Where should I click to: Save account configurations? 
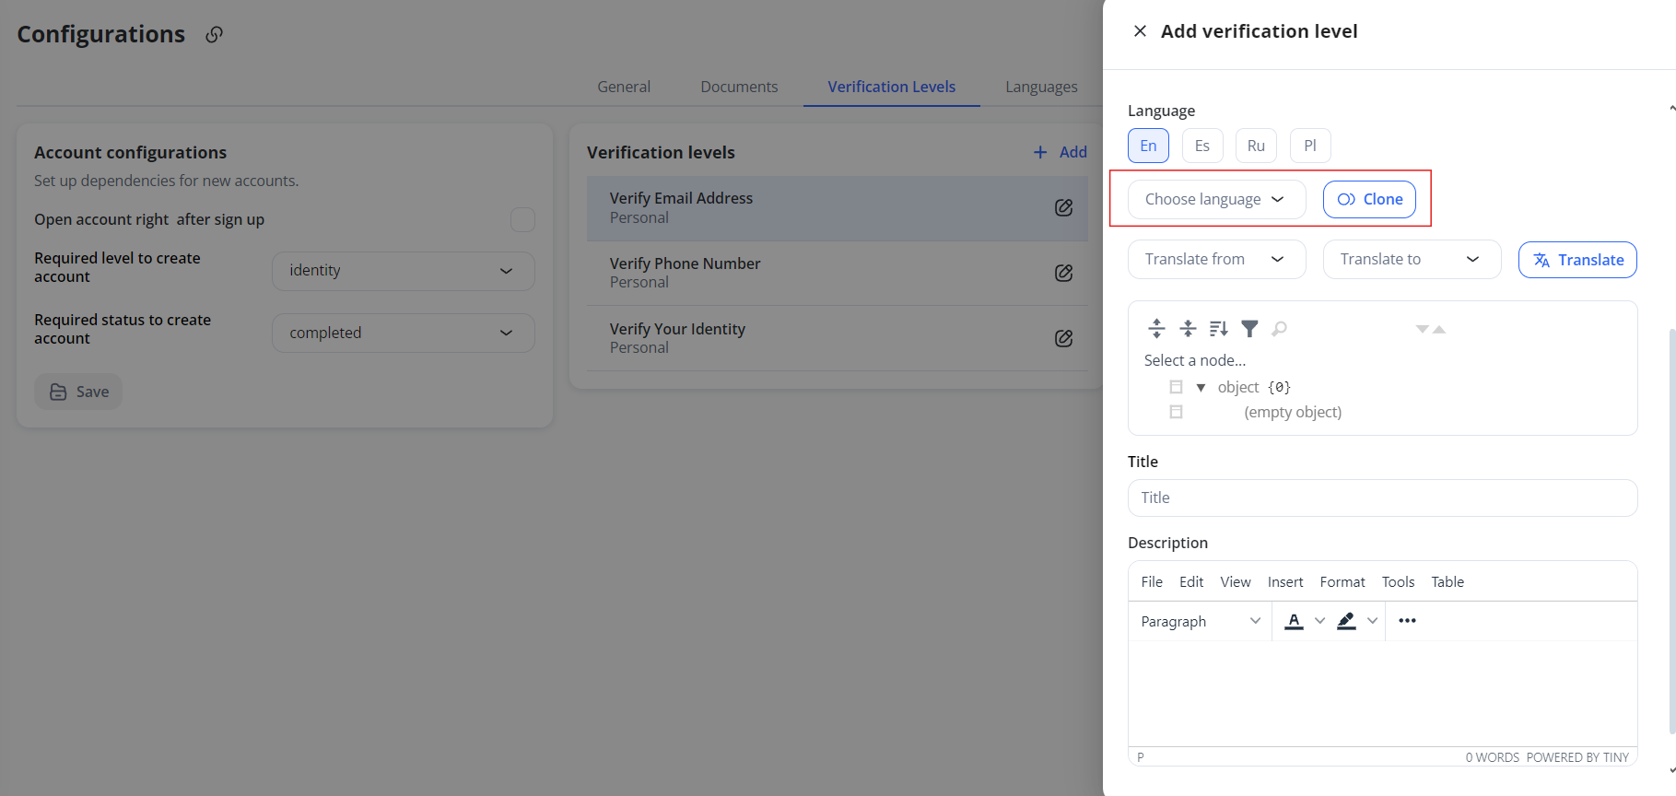(78, 392)
